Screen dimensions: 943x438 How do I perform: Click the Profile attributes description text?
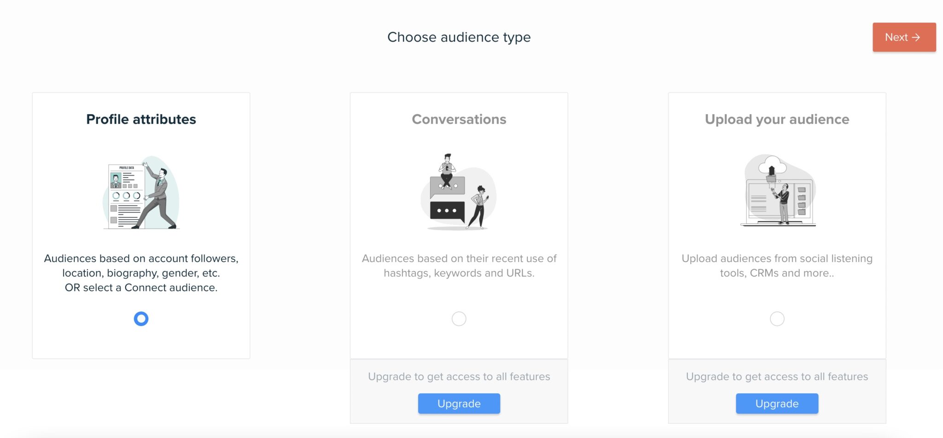141,273
